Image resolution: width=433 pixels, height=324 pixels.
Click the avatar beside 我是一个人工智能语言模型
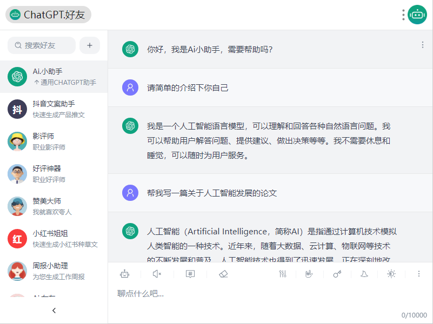pyautogui.click(x=130, y=126)
